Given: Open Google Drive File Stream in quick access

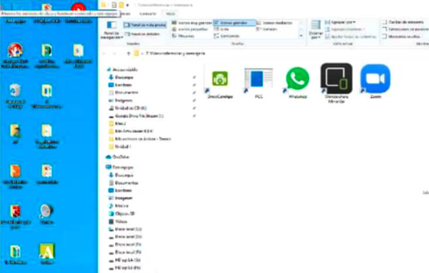Looking at the screenshot, I should coord(136,116).
